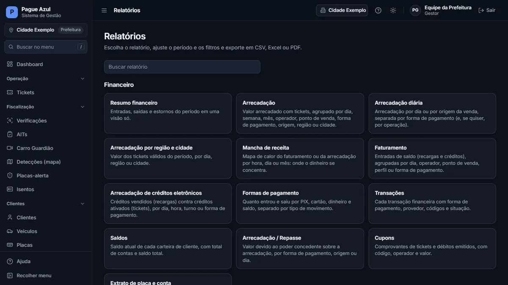
Task: Click the Sair logout arrow icon
Action: point(481,10)
